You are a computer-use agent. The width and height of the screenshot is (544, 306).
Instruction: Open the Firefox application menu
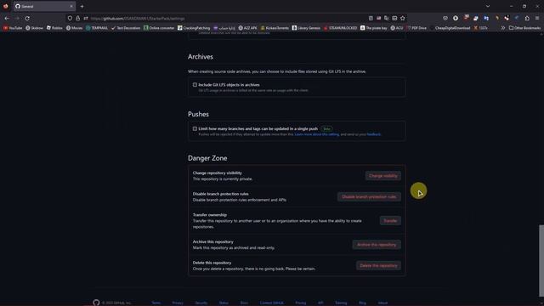(x=537, y=18)
